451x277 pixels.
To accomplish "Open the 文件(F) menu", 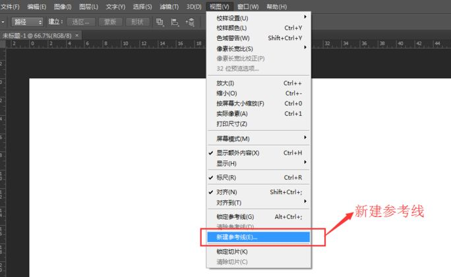I will (x=10, y=7).
